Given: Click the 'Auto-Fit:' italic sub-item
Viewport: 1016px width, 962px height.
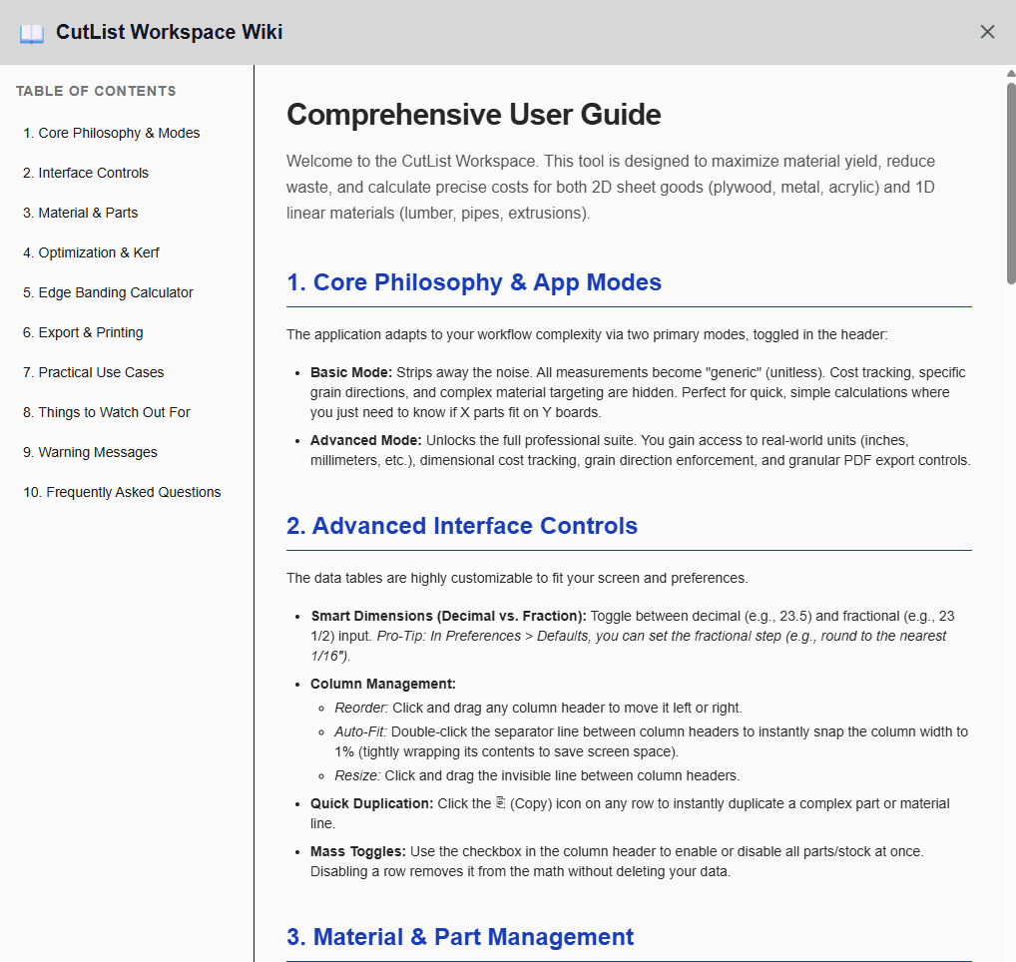Looking at the screenshot, I should pyautogui.click(x=360, y=732).
